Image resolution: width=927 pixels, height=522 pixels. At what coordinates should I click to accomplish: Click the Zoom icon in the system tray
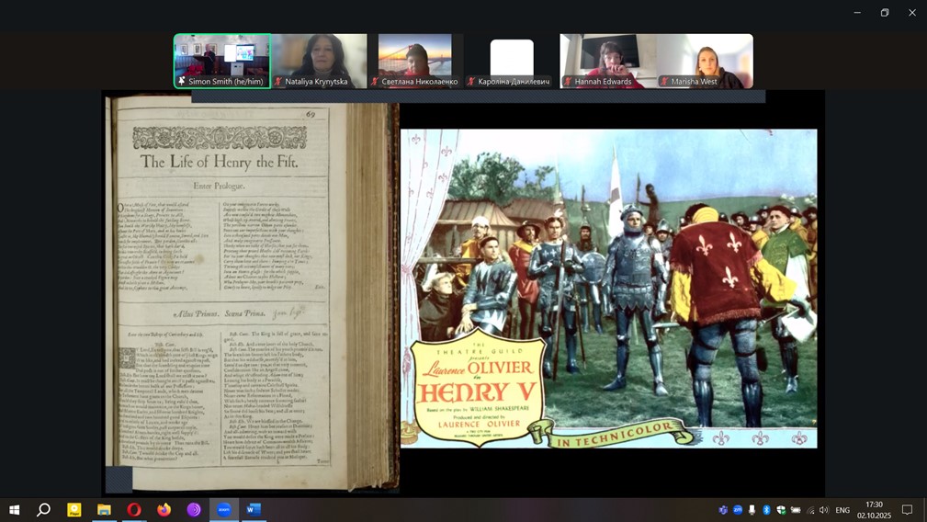[x=738, y=510]
